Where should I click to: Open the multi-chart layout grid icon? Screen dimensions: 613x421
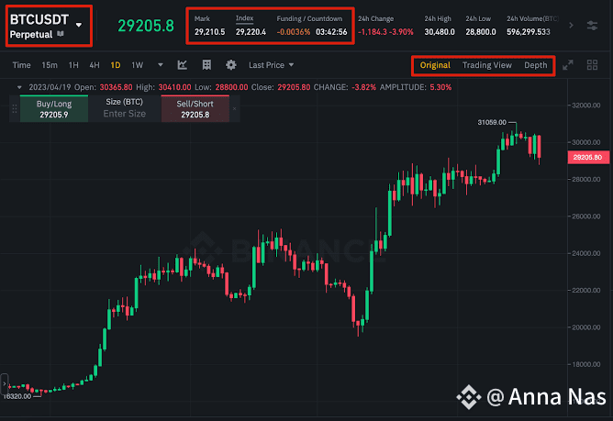pos(592,65)
